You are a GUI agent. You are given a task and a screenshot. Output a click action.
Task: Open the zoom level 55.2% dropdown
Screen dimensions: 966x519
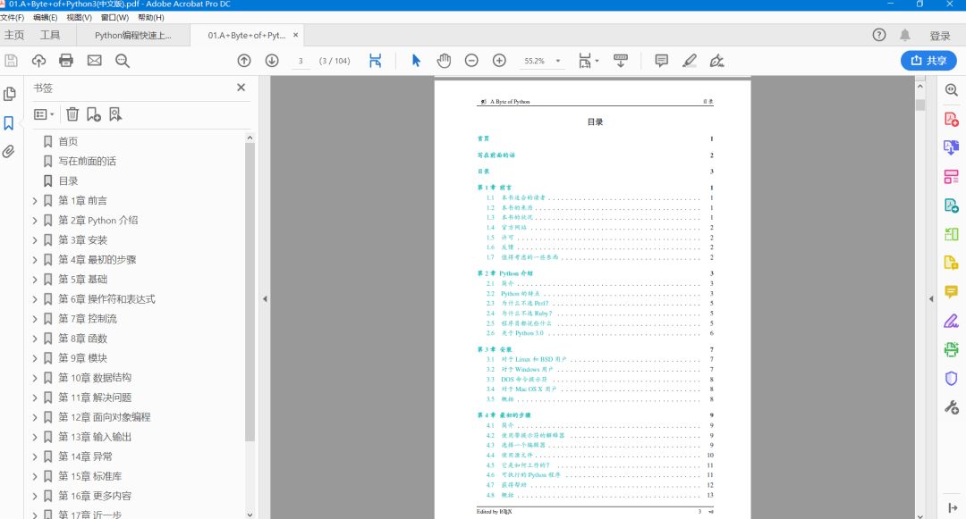557,61
